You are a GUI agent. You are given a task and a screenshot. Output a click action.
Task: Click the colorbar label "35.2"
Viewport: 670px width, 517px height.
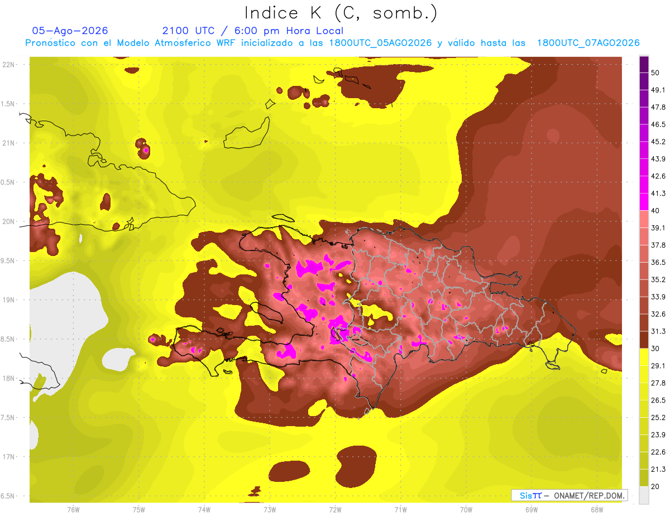coord(658,280)
